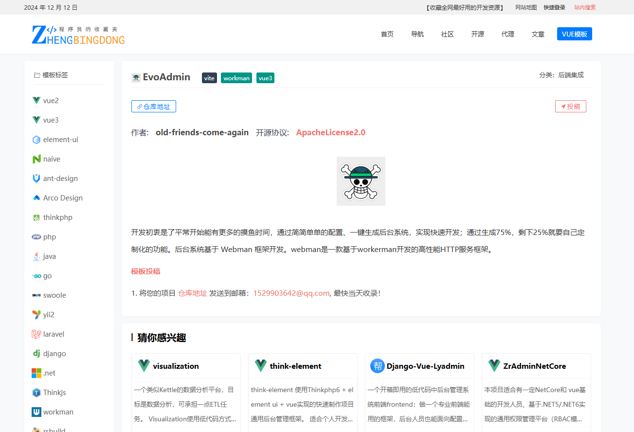The image size is (634, 432).
Task: Click the think-element card Vue icon
Action: click(x=261, y=366)
